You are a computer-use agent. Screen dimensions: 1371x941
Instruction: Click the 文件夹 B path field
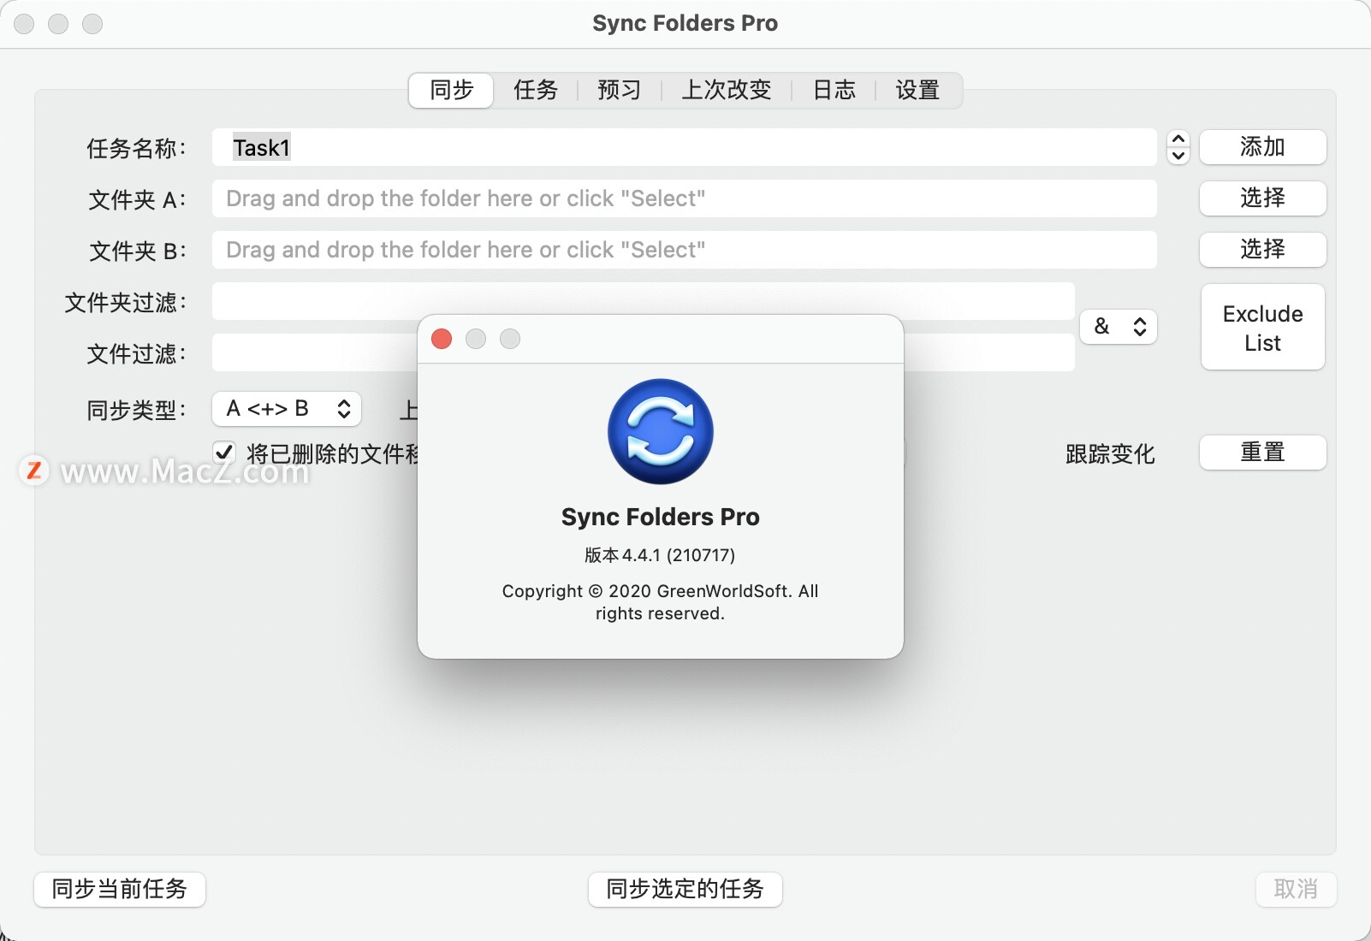tap(684, 250)
